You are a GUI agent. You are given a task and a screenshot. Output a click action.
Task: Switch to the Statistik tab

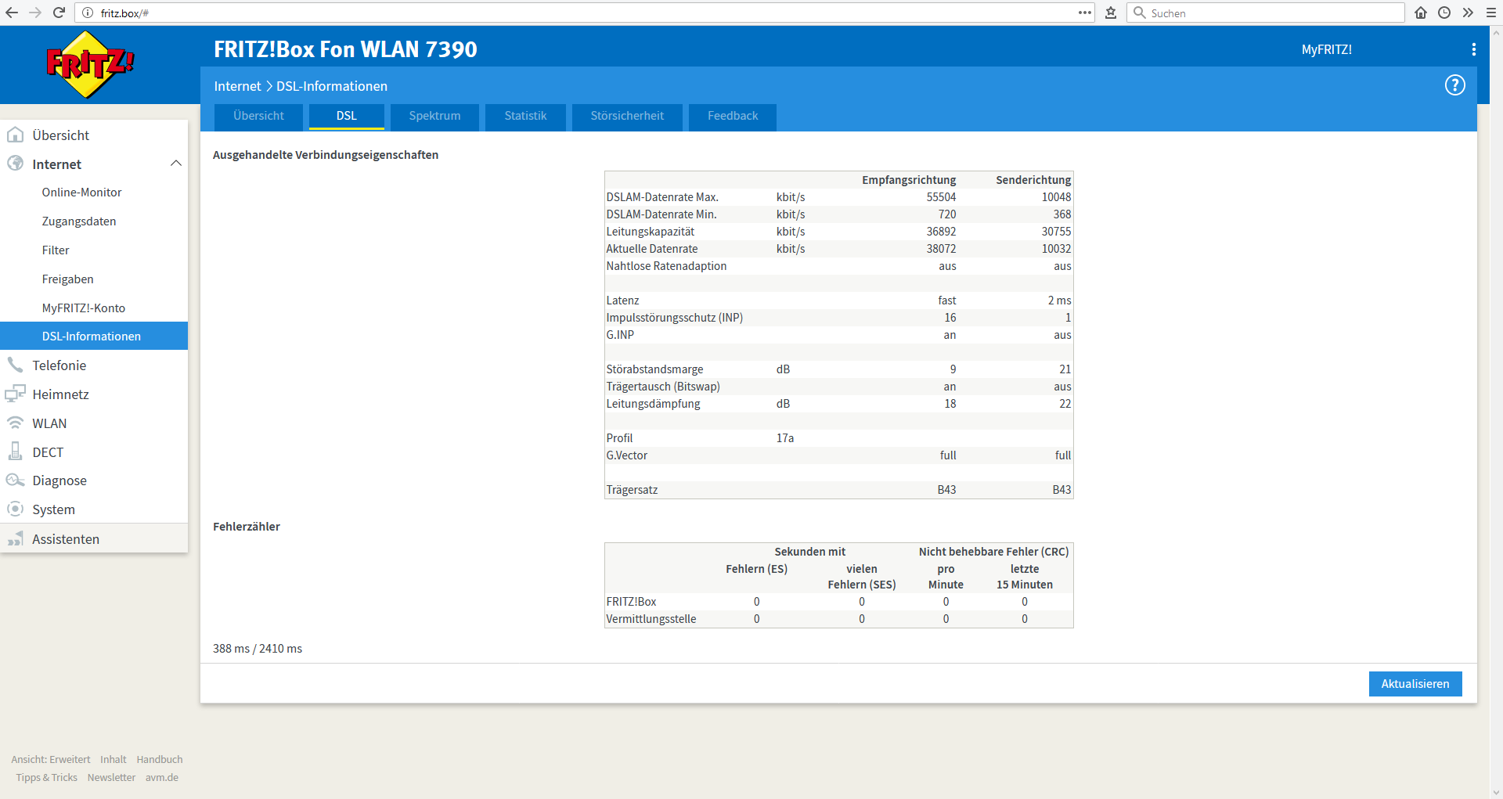point(525,116)
